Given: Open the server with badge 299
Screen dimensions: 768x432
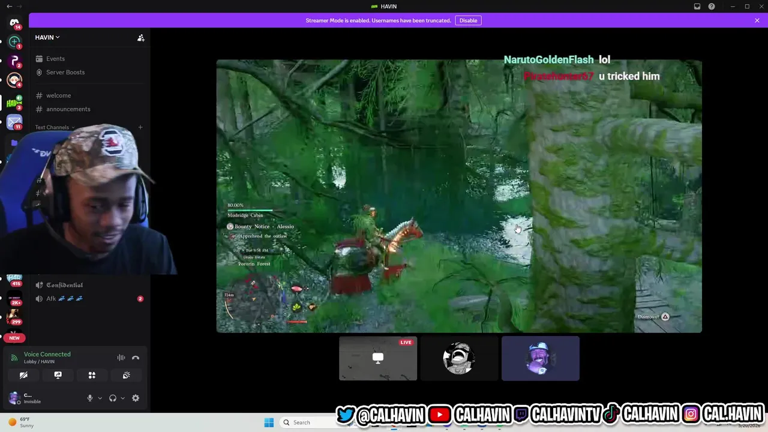Looking at the screenshot, I should (x=14, y=316).
